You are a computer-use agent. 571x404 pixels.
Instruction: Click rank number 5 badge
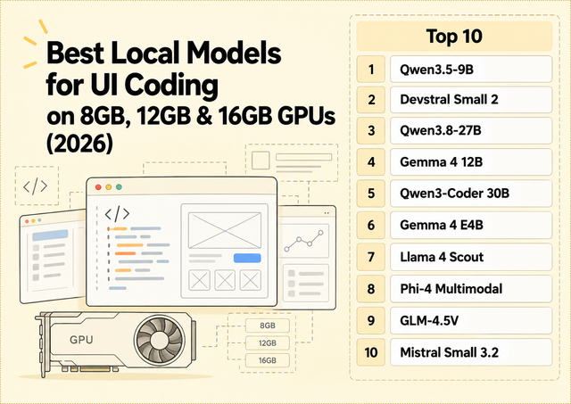371,194
